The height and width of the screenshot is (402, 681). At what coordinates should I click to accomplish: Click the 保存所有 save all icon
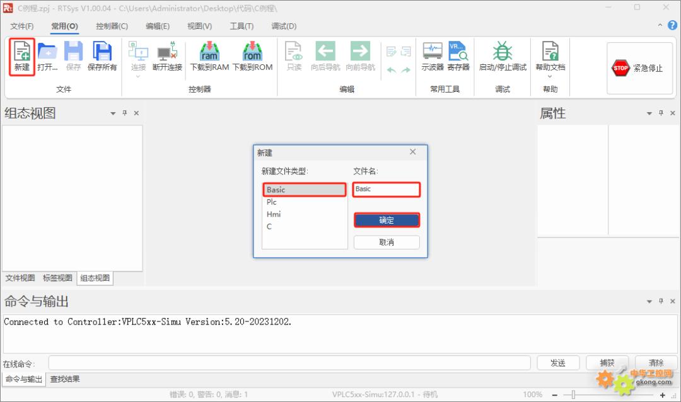pyautogui.click(x=102, y=55)
